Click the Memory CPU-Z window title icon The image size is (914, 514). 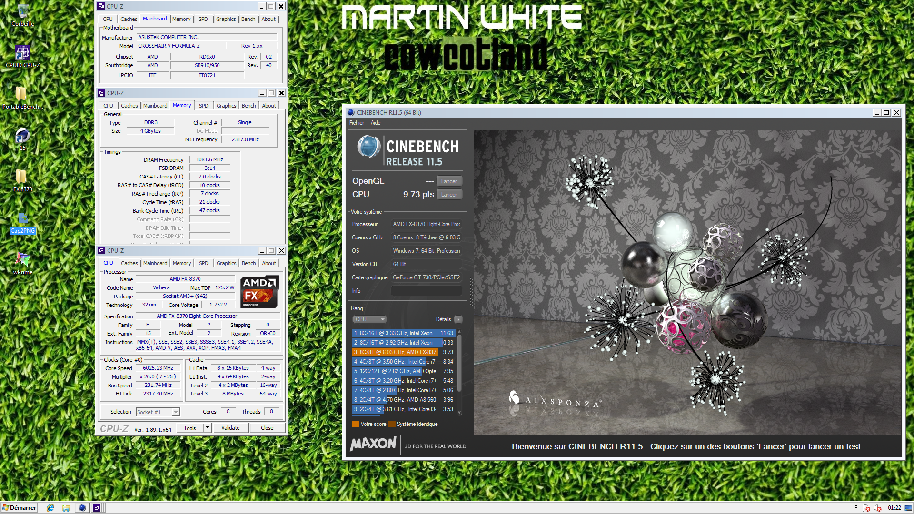(101, 93)
